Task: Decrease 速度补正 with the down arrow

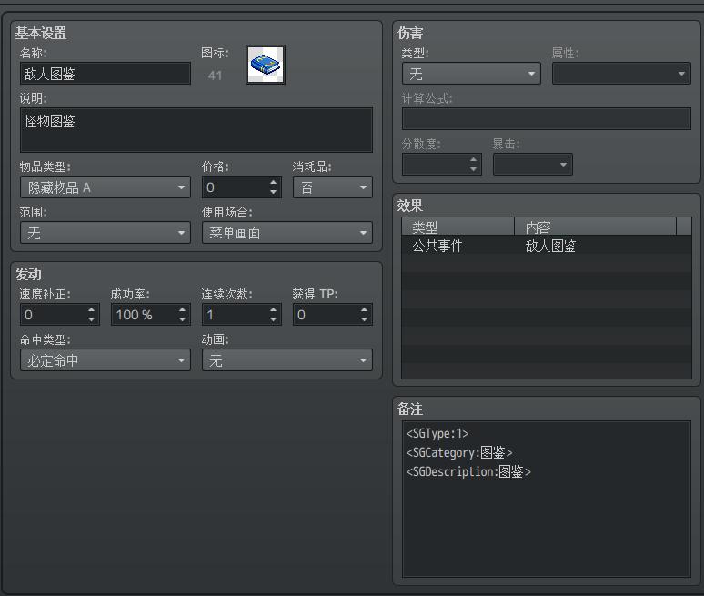Action: click(x=92, y=319)
